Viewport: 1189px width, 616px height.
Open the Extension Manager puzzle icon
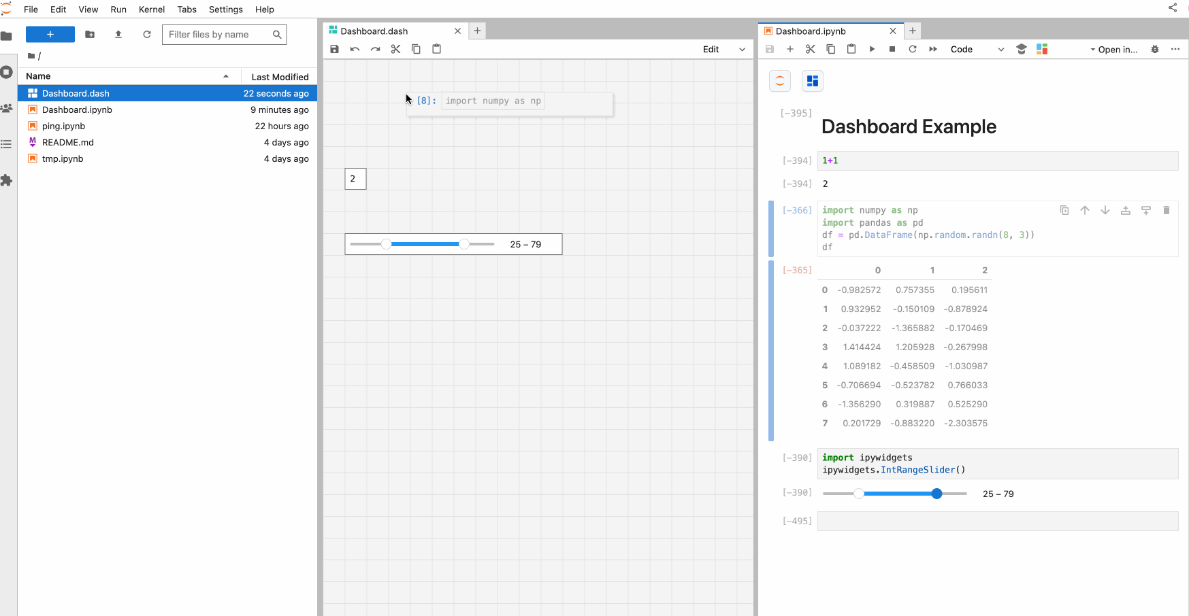(7, 180)
